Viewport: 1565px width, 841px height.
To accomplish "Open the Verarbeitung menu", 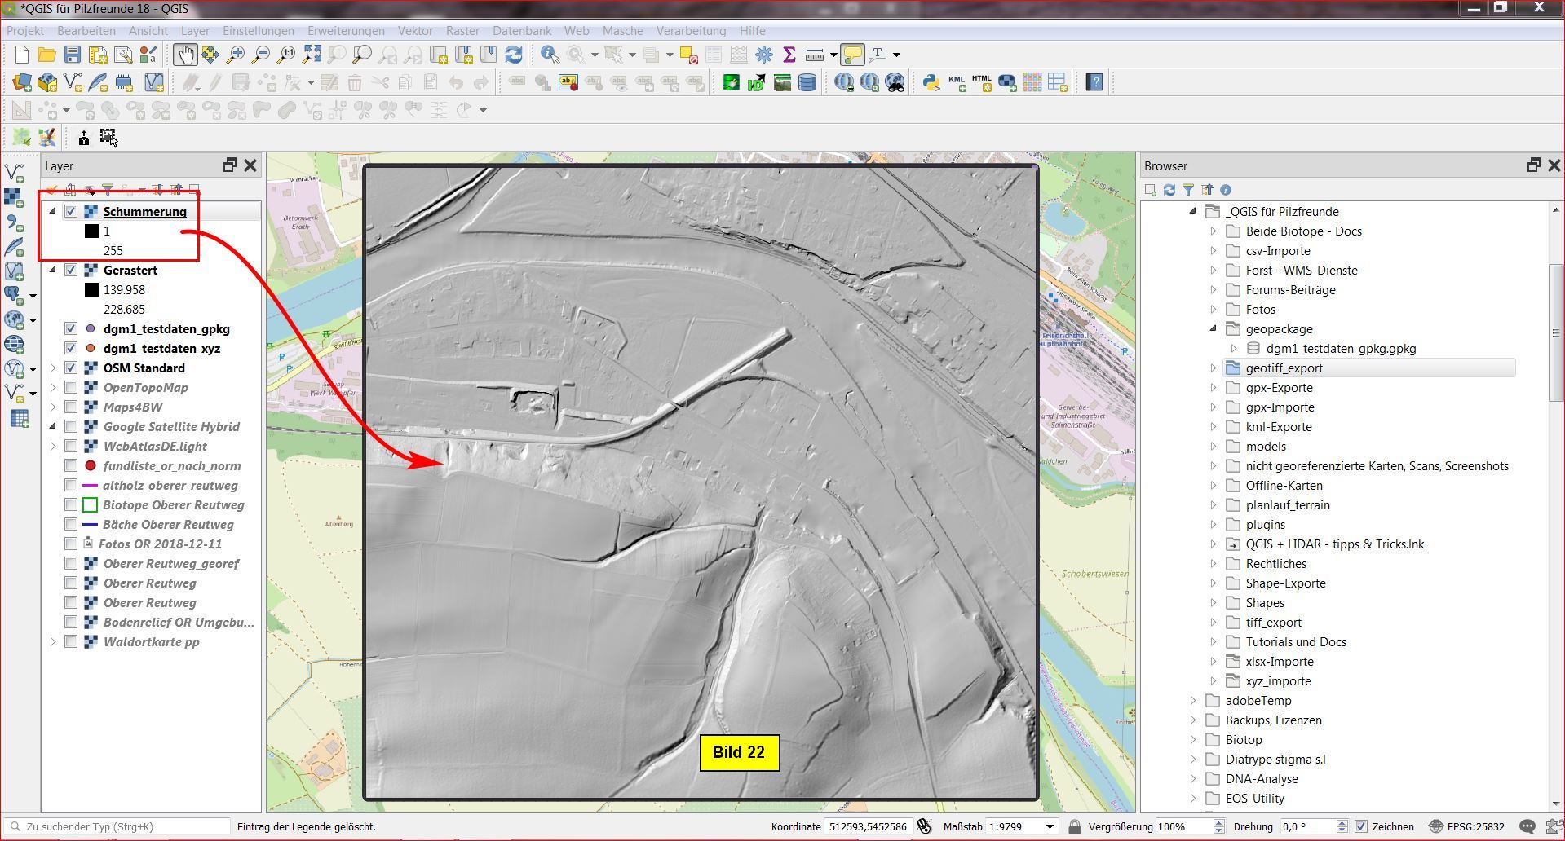I will [x=691, y=31].
